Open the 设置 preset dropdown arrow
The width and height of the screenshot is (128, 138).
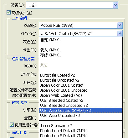115,5
